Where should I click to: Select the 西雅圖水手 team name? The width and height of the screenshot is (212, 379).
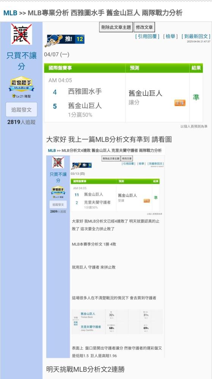pos(85,91)
